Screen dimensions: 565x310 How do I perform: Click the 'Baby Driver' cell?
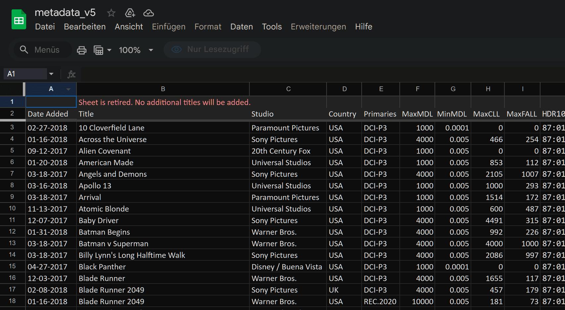(x=163, y=220)
